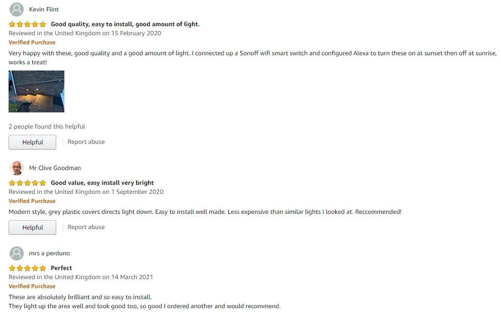Click Kevin Flint's profile avatar icon
This screenshot has height=312, width=501.
coord(17,10)
